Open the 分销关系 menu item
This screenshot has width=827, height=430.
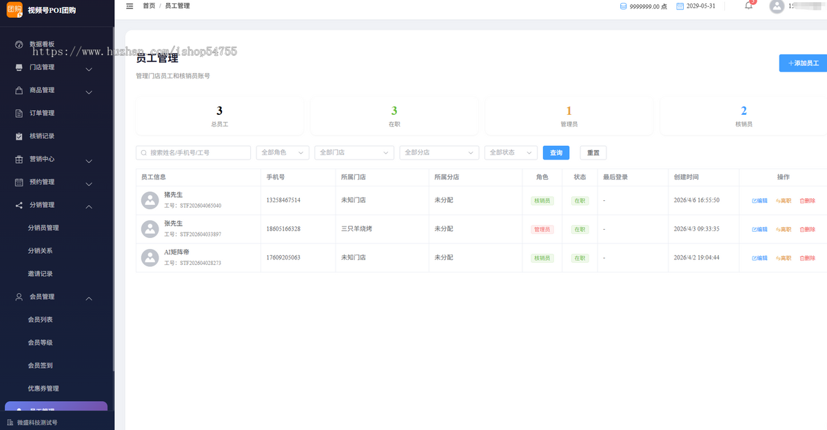pos(40,250)
